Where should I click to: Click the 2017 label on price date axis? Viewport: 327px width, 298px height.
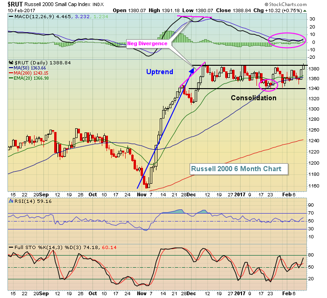[x=240, y=194]
